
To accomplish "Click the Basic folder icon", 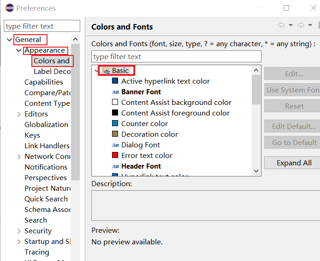I will coord(106,71).
